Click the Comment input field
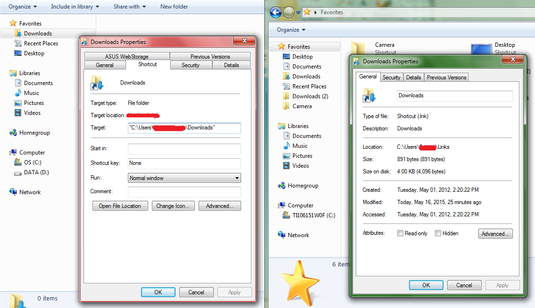Viewport: 535px width, 308px height. (184, 192)
